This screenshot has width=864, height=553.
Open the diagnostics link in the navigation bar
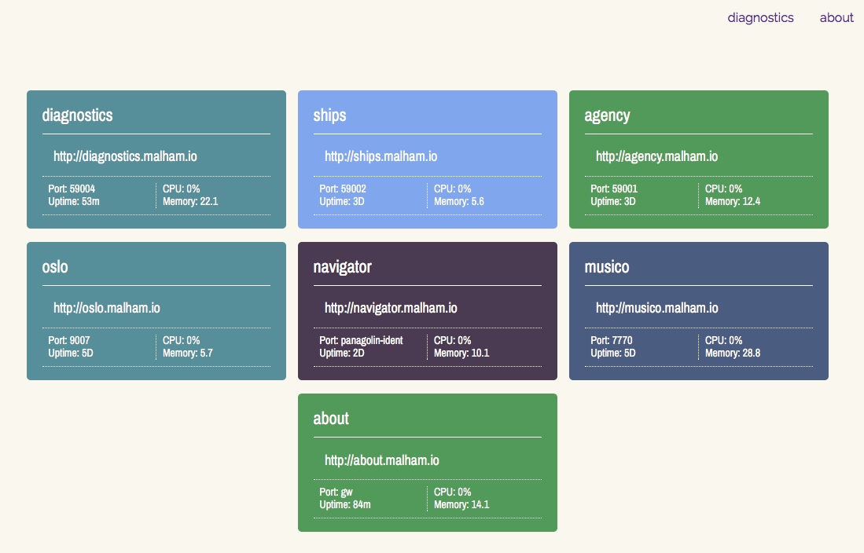pos(759,17)
